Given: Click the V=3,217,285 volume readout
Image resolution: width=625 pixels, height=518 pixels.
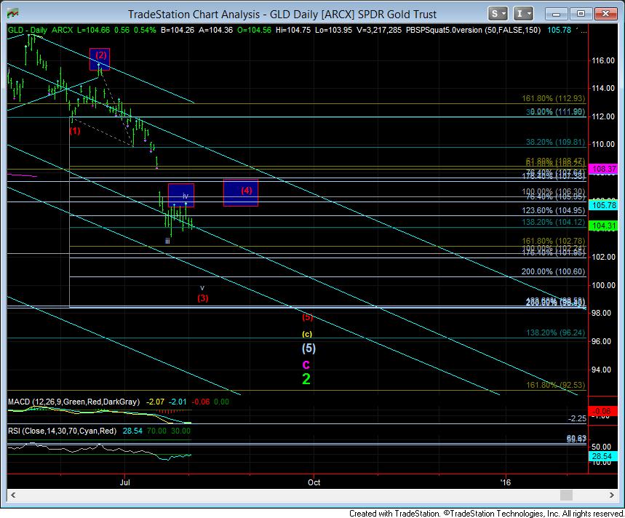Looking at the screenshot, I should [x=379, y=30].
